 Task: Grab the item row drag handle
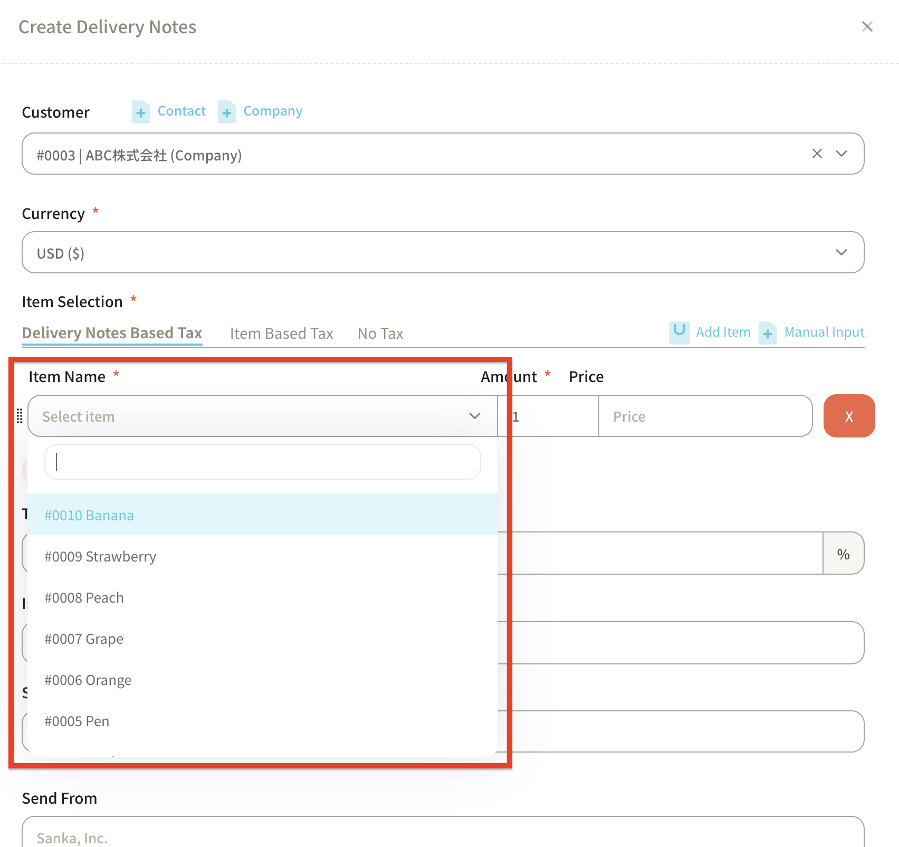(x=20, y=416)
